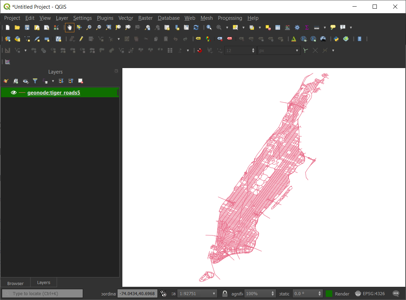406x300 pixels.
Task: Hide the geonode:tiger_roads5 layer
Action: [x=13, y=92]
